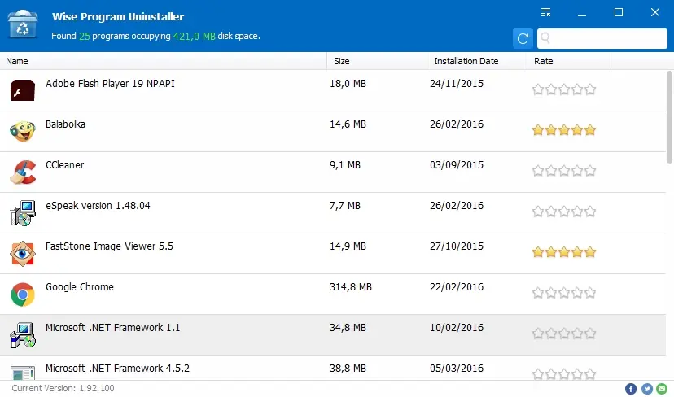
Task: Rate CCleaner with the third star
Action: (564, 171)
